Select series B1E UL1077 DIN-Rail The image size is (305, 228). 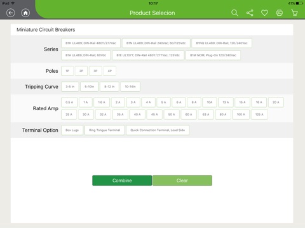[148, 55]
